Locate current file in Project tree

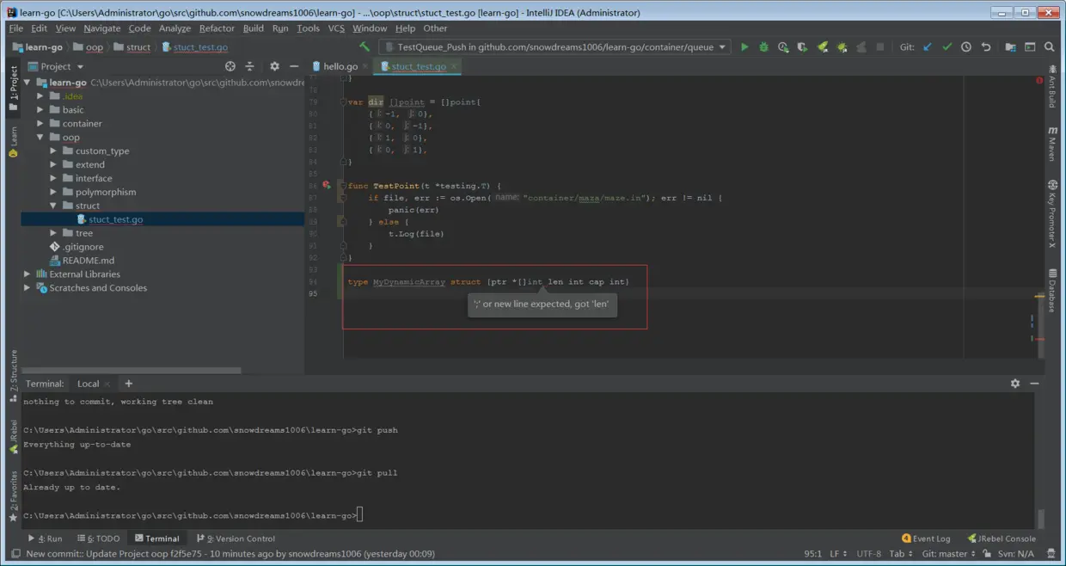point(230,66)
